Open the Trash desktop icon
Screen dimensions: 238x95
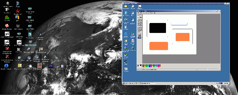coord(18,4)
